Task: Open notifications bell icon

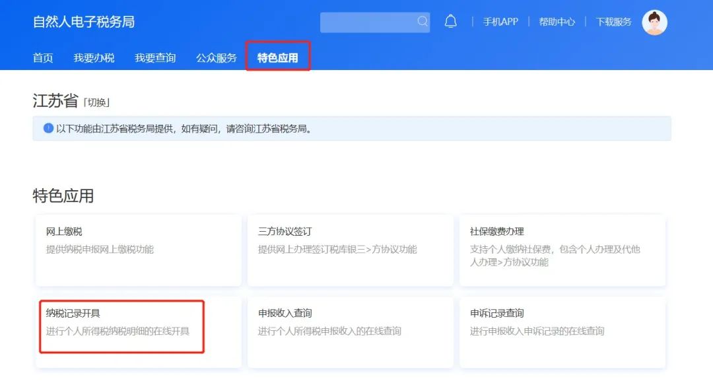Action: coord(451,21)
